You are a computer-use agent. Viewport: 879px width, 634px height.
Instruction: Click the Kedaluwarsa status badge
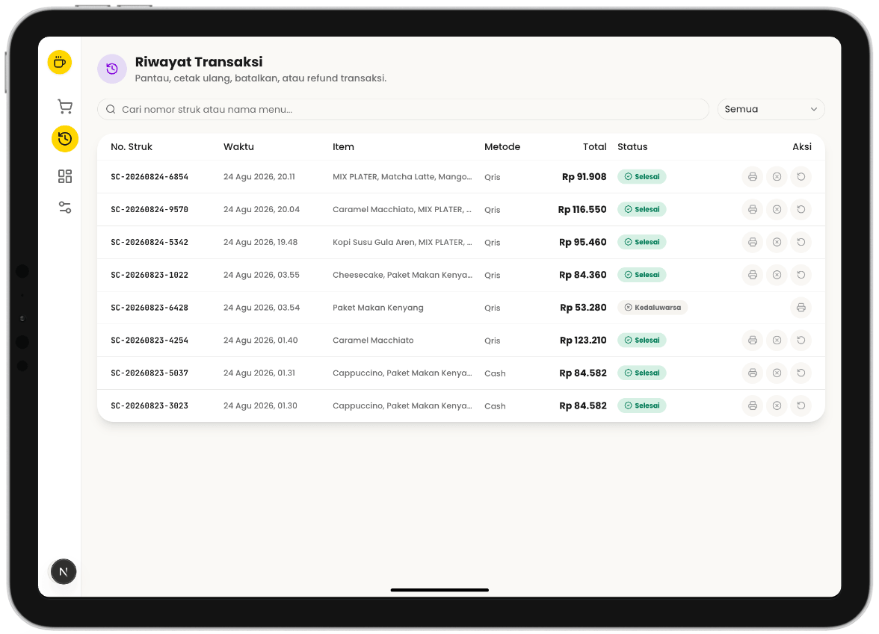(653, 308)
